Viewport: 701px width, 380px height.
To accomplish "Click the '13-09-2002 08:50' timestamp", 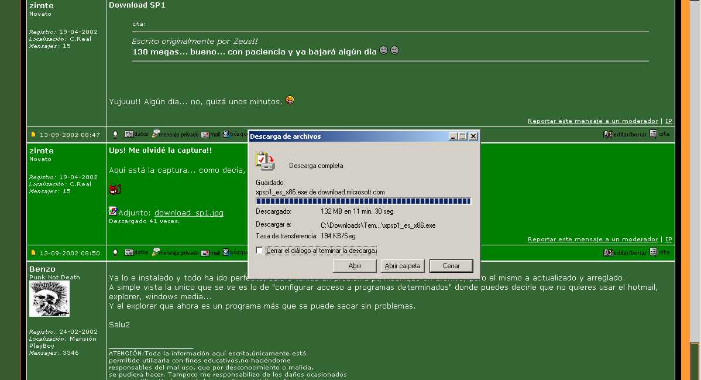I will [70, 253].
